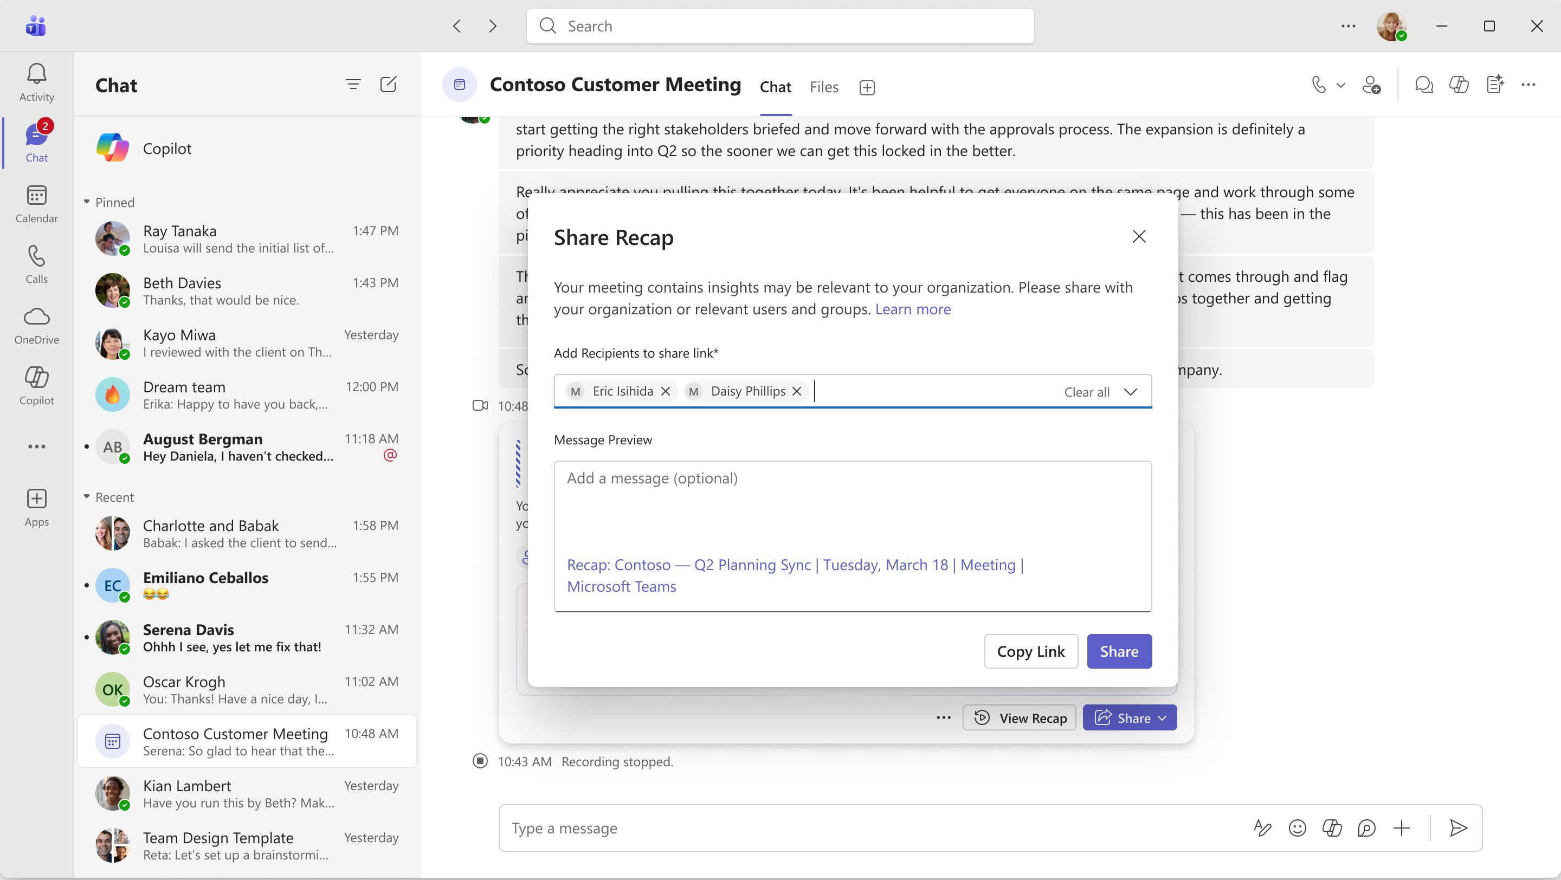Open the Activity feed

click(x=36, y=82)
